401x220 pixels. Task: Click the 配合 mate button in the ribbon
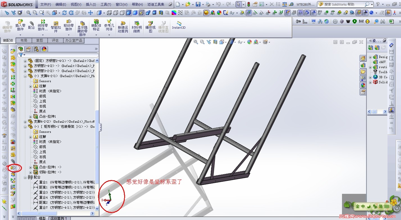(31, 25)
